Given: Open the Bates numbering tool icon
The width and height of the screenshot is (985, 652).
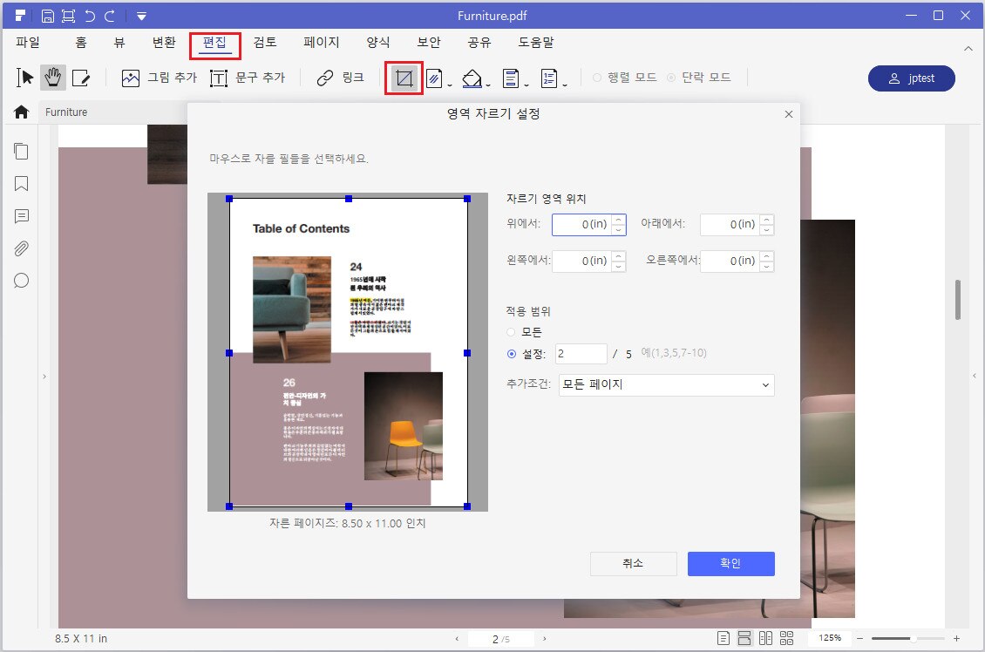Looking at the screenshot, I should (549, 78).
